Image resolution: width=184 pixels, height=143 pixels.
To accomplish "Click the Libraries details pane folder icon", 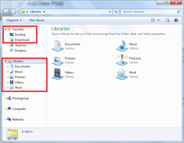I will (12, 134).
